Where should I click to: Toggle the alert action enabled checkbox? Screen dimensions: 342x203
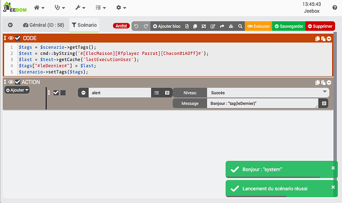tap(56, 93)
